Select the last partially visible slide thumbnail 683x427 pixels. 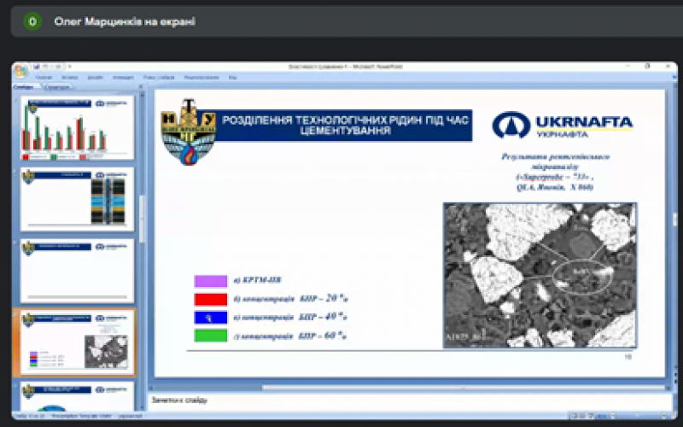[x=77, y=396]
